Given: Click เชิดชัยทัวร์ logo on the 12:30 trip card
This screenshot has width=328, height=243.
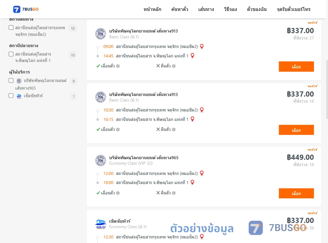Looking at the screenshot, I should coord(101,224).
